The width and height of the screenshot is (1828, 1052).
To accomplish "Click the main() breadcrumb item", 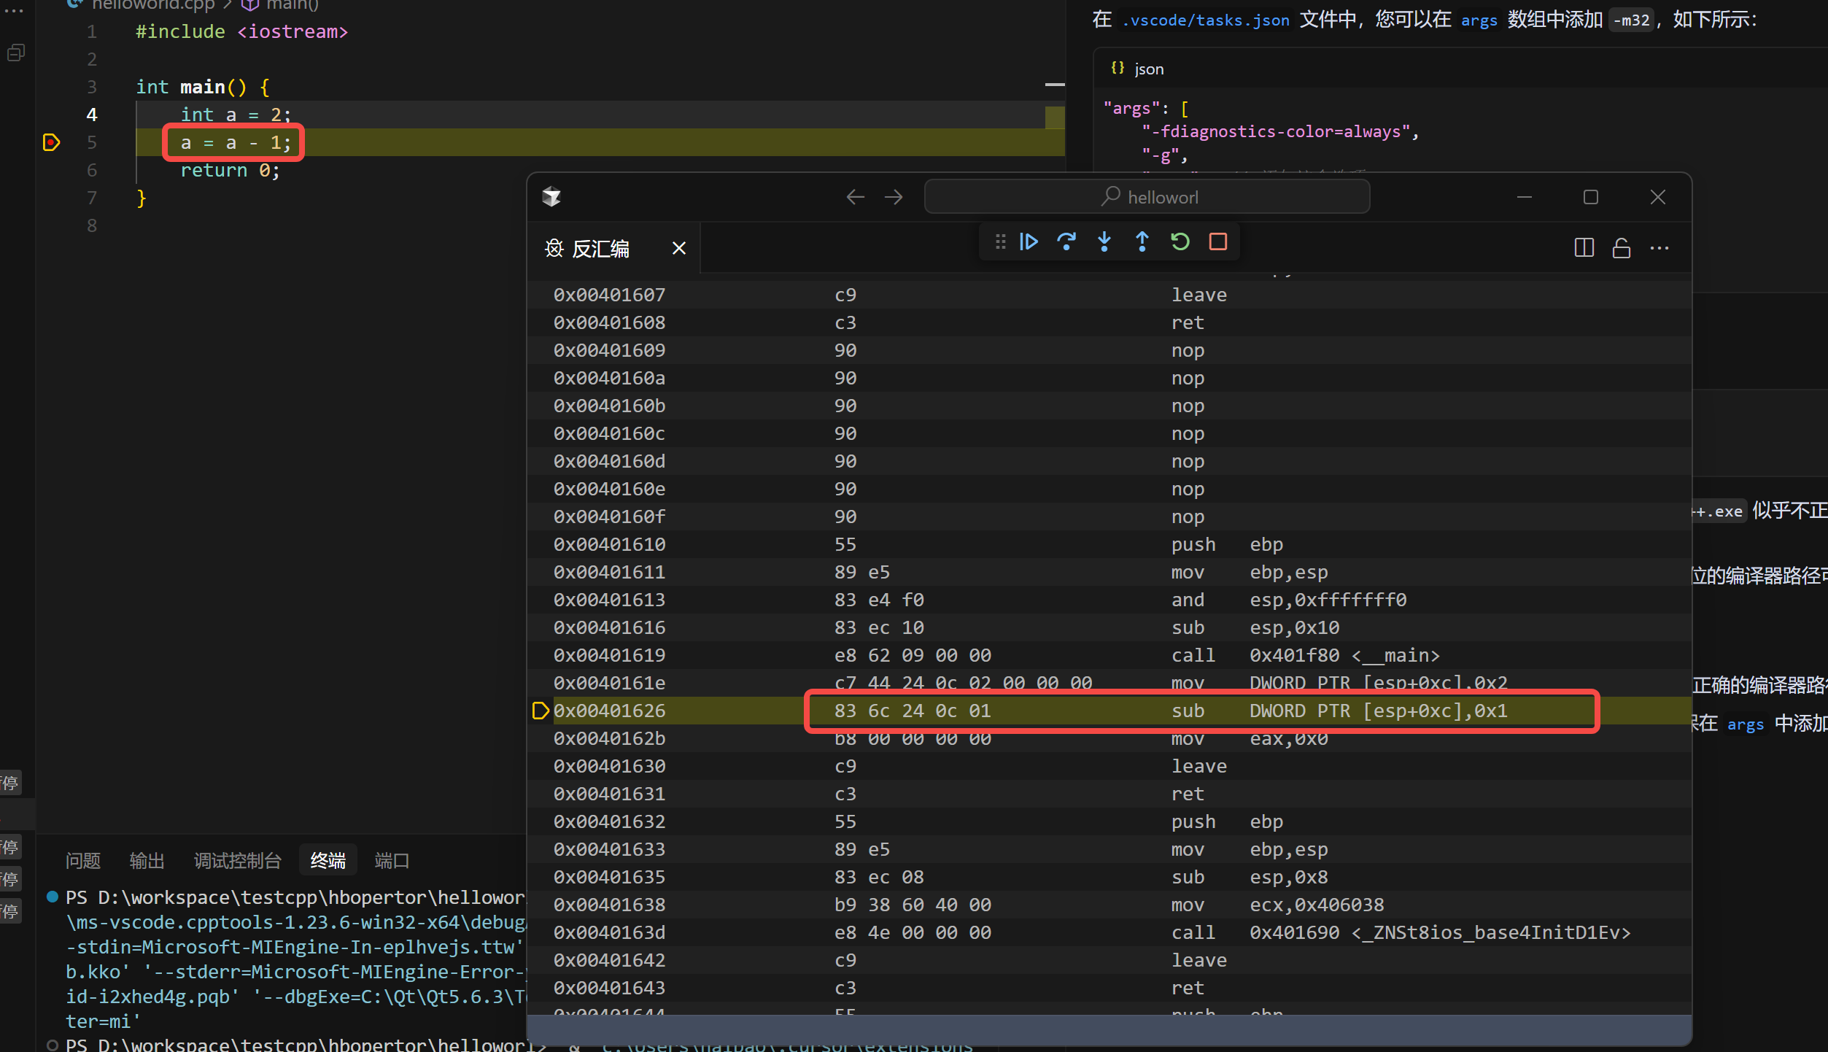I will point(290,6).
